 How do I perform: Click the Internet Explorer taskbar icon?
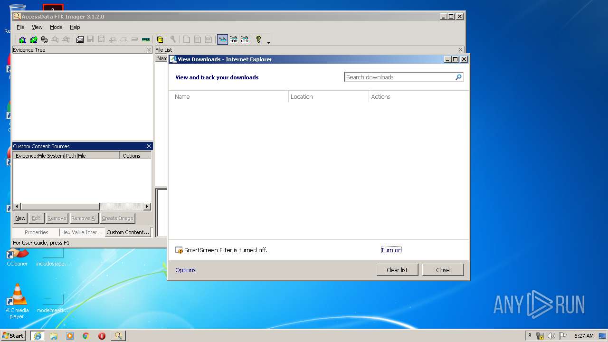(38, 335)
